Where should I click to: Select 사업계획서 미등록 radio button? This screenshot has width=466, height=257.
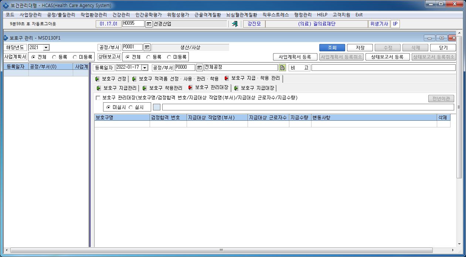tap(75, 57)
